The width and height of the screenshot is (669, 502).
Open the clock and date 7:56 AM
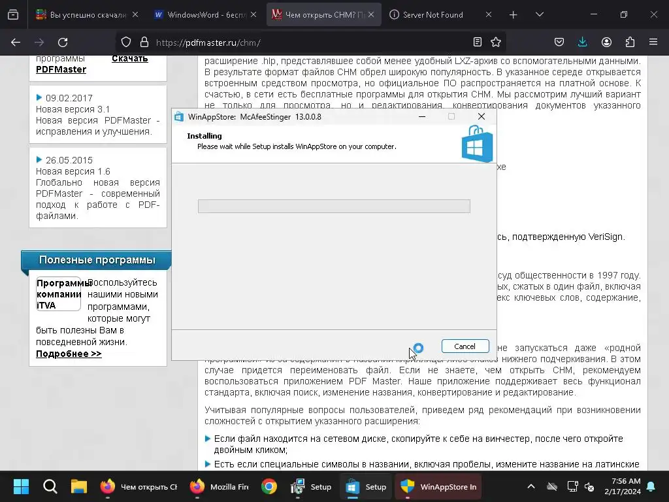pyautogui.click(x=623, y=486)
